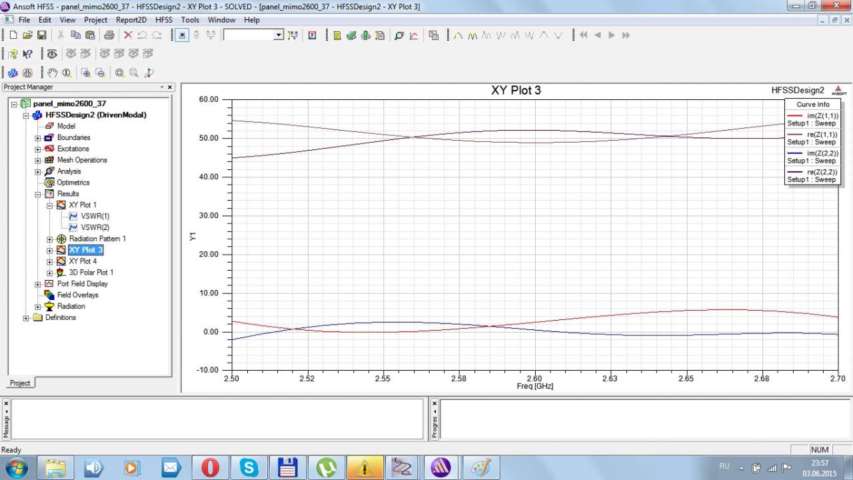This screenshot has width=853, height=480.
Task: Open the Report2D menu
Action: [131, 20]
